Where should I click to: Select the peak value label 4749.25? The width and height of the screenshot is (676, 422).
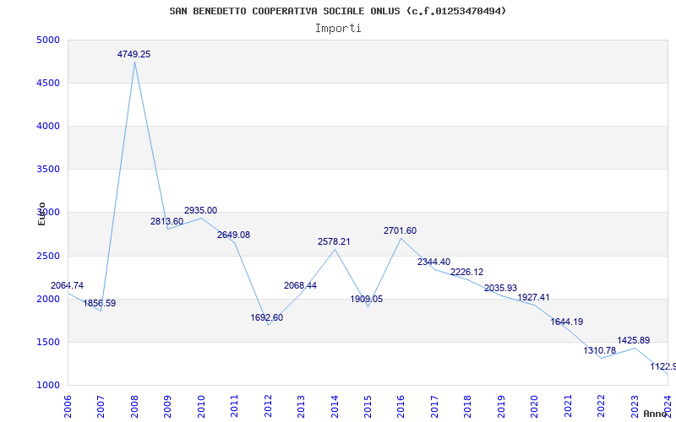click(x=134, y=54)
